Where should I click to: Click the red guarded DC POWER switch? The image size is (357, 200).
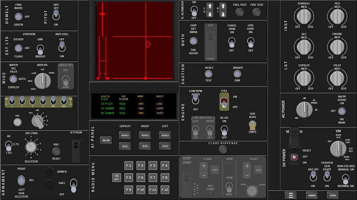[x=295, y=157]
